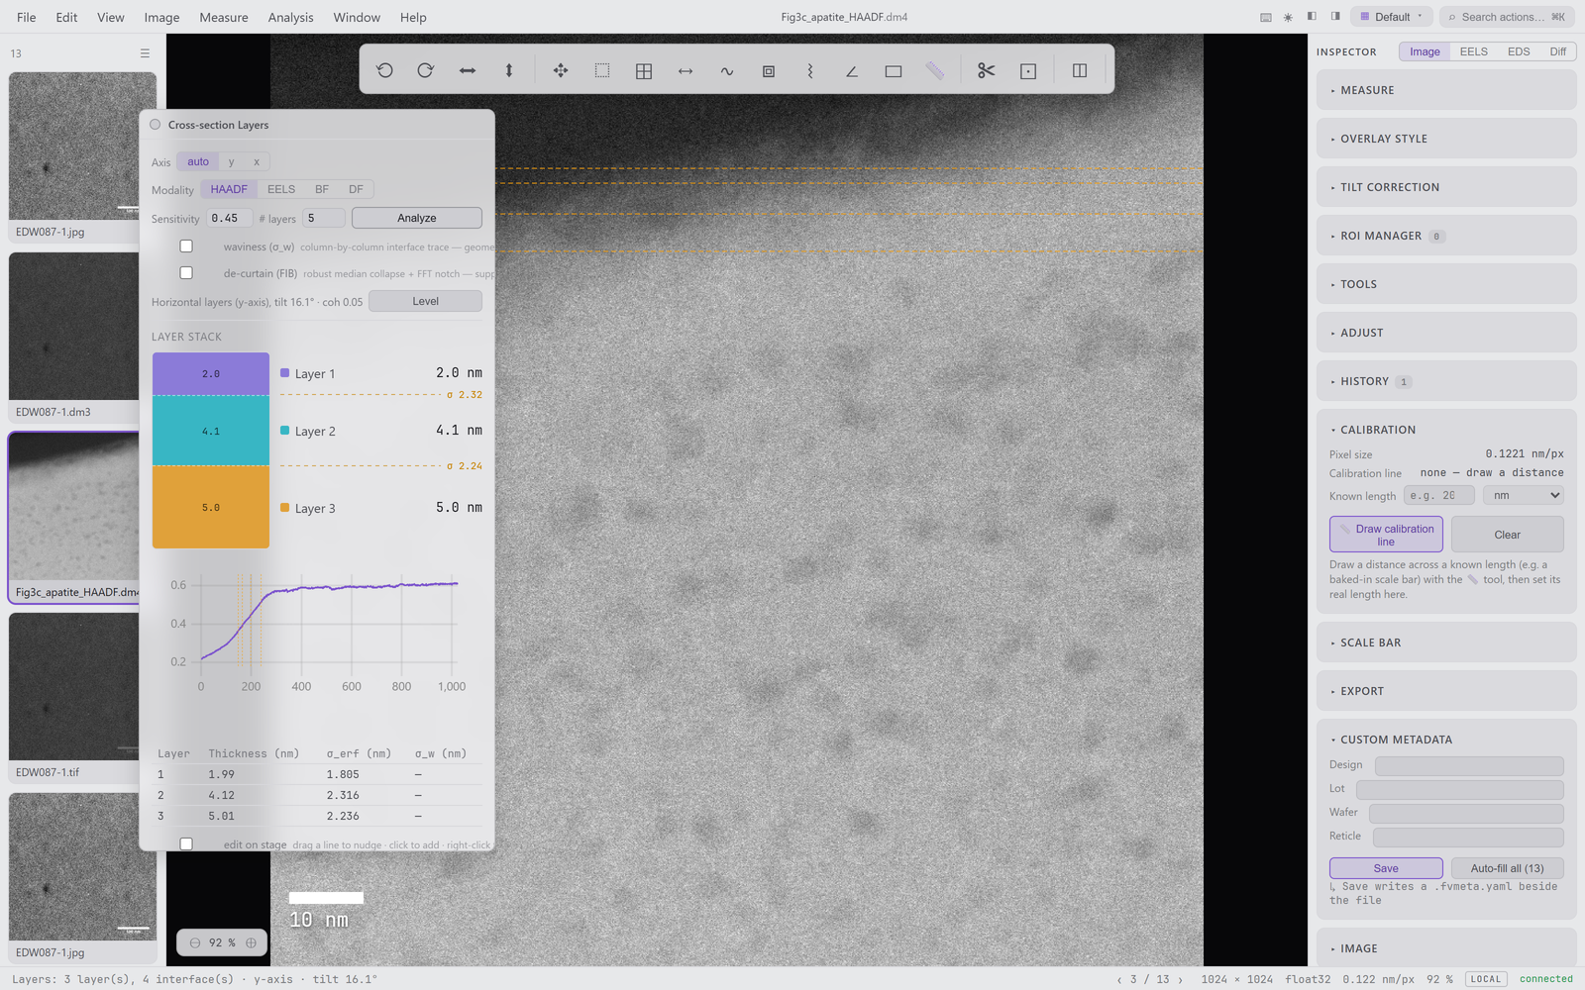Click the calibration Clear button
This screenshot has width=1585, height=990.
1507,535
